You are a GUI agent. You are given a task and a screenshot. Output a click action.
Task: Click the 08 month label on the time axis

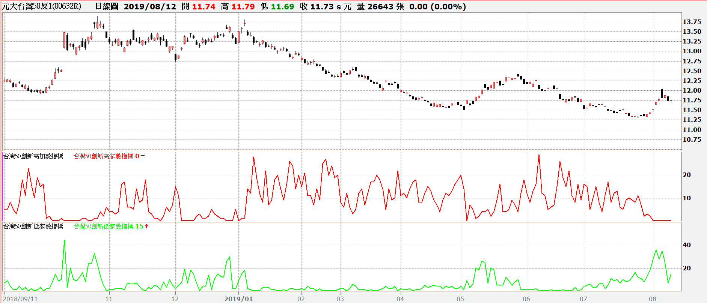(x=653, y=299)
